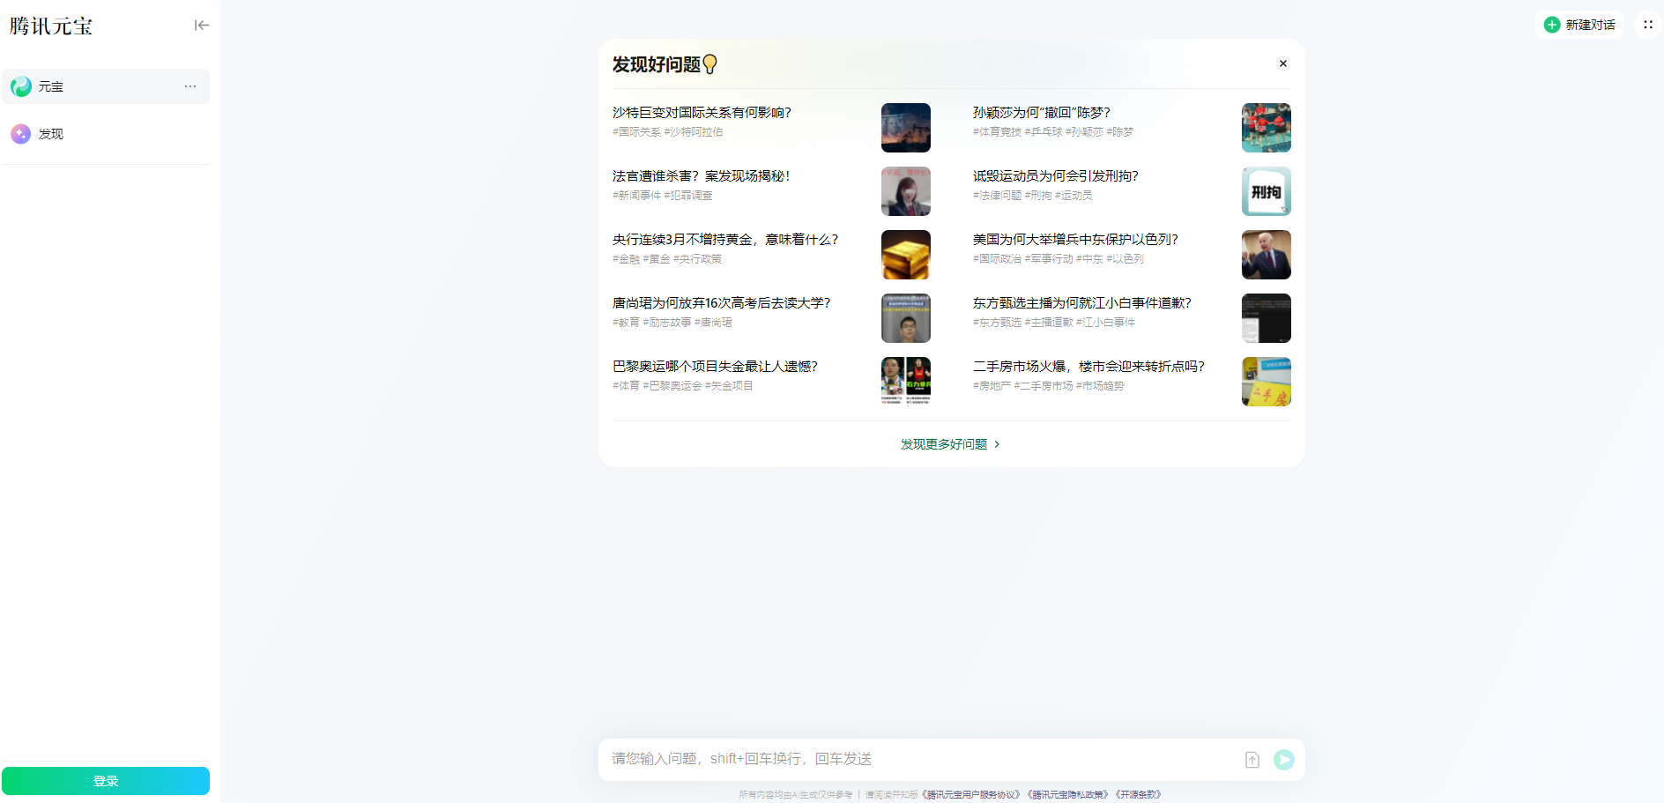Click thumbnail for 唐尚珺 question

tap(906, 318)
